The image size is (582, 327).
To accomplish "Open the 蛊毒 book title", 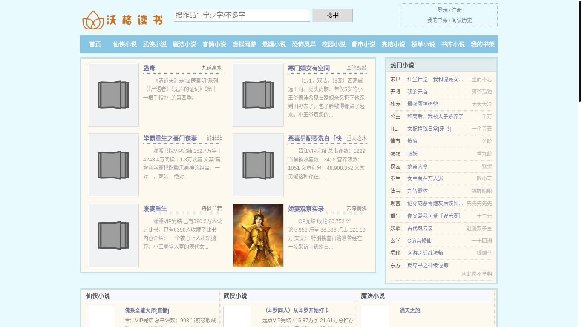I will pyautogui.click(x=149, y=68).
